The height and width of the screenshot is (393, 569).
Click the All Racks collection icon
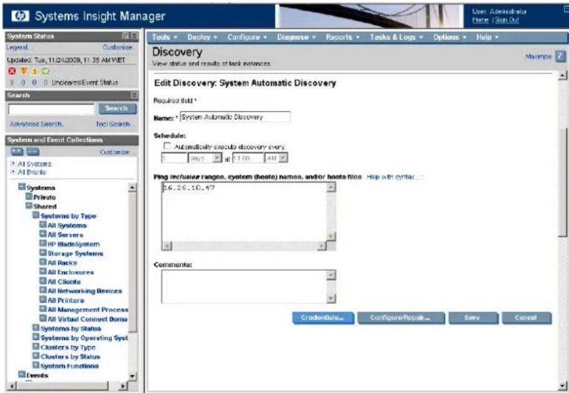43,262
